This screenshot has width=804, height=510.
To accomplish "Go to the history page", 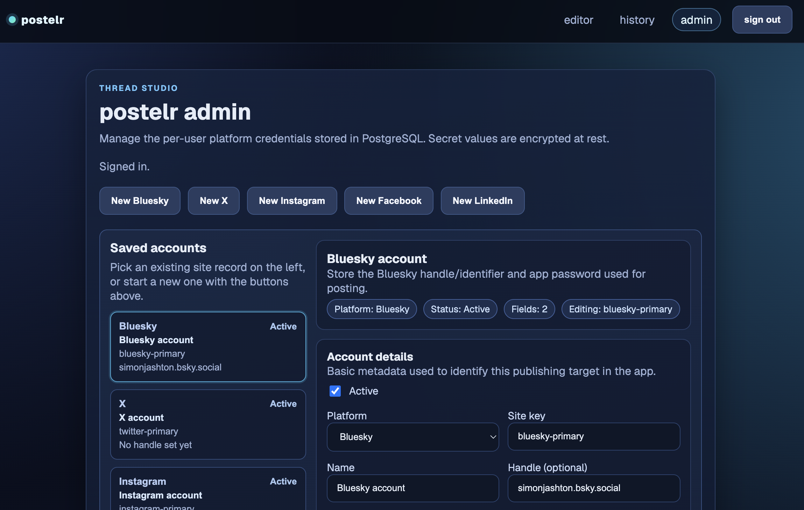I will (637, 20).
